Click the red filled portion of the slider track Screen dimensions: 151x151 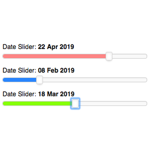(x=54, y=56)
